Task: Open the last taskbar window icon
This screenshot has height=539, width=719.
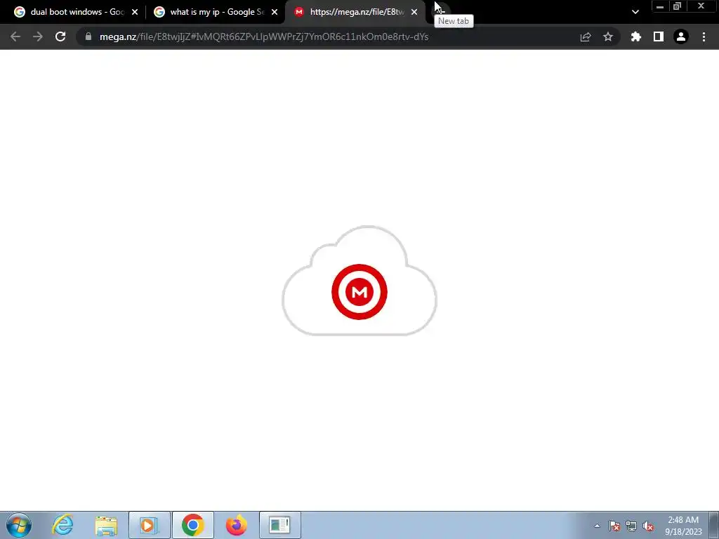Action: pyautogui.click(x=279, y=525)
